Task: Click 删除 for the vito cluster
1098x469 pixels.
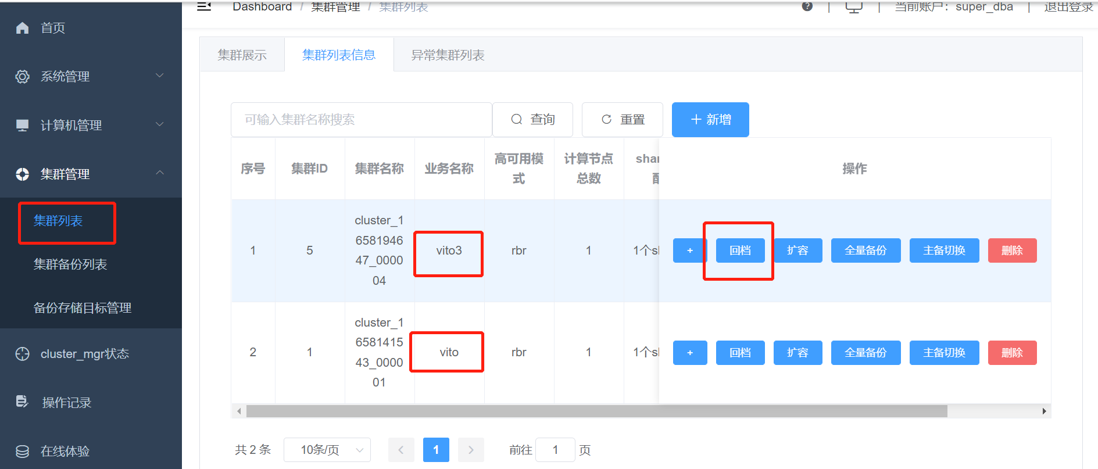Action: pos(1012,353)
